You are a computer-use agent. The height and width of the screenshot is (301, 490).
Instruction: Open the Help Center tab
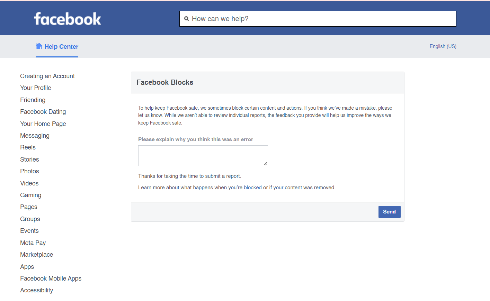61,47
